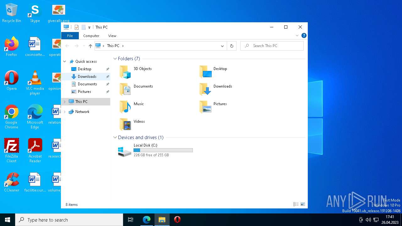Select the Google Chrome desktop shortcut

tap(12, 117)
